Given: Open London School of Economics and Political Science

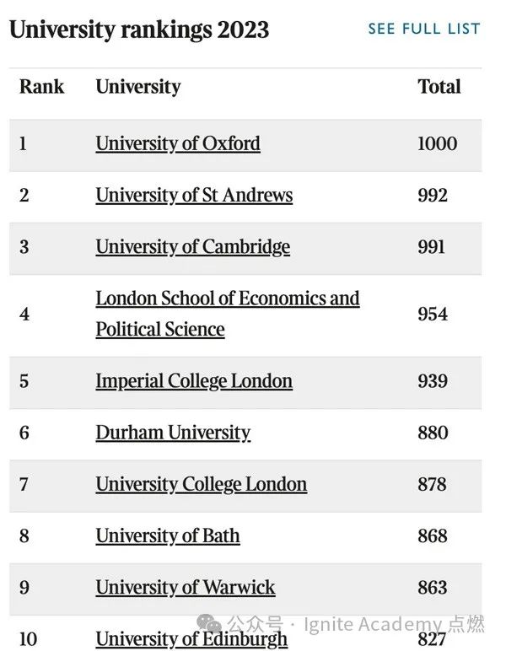Looking at the screenshot, I should 227,313.
